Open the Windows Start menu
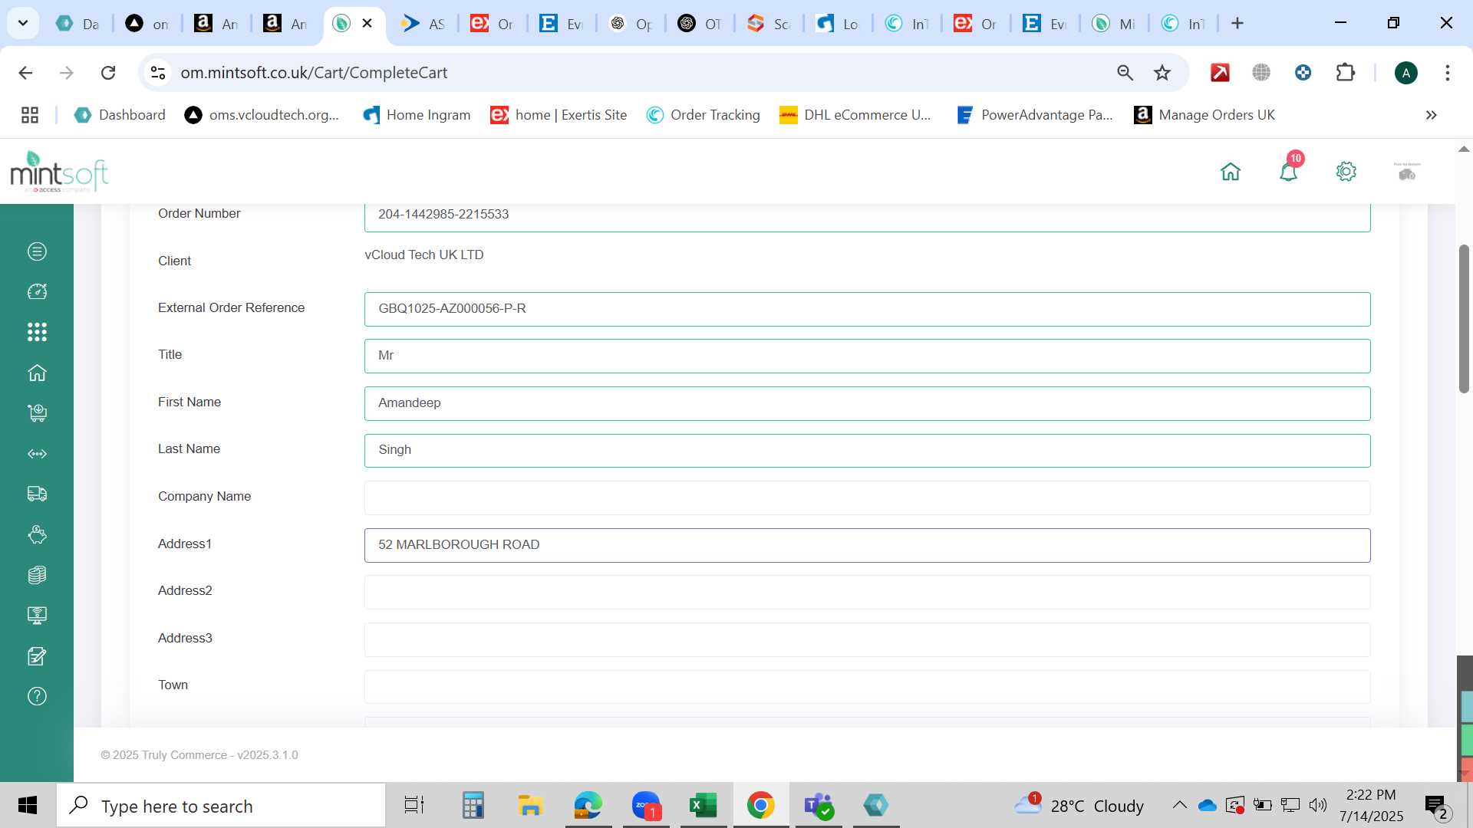 [x=28, y=806]
